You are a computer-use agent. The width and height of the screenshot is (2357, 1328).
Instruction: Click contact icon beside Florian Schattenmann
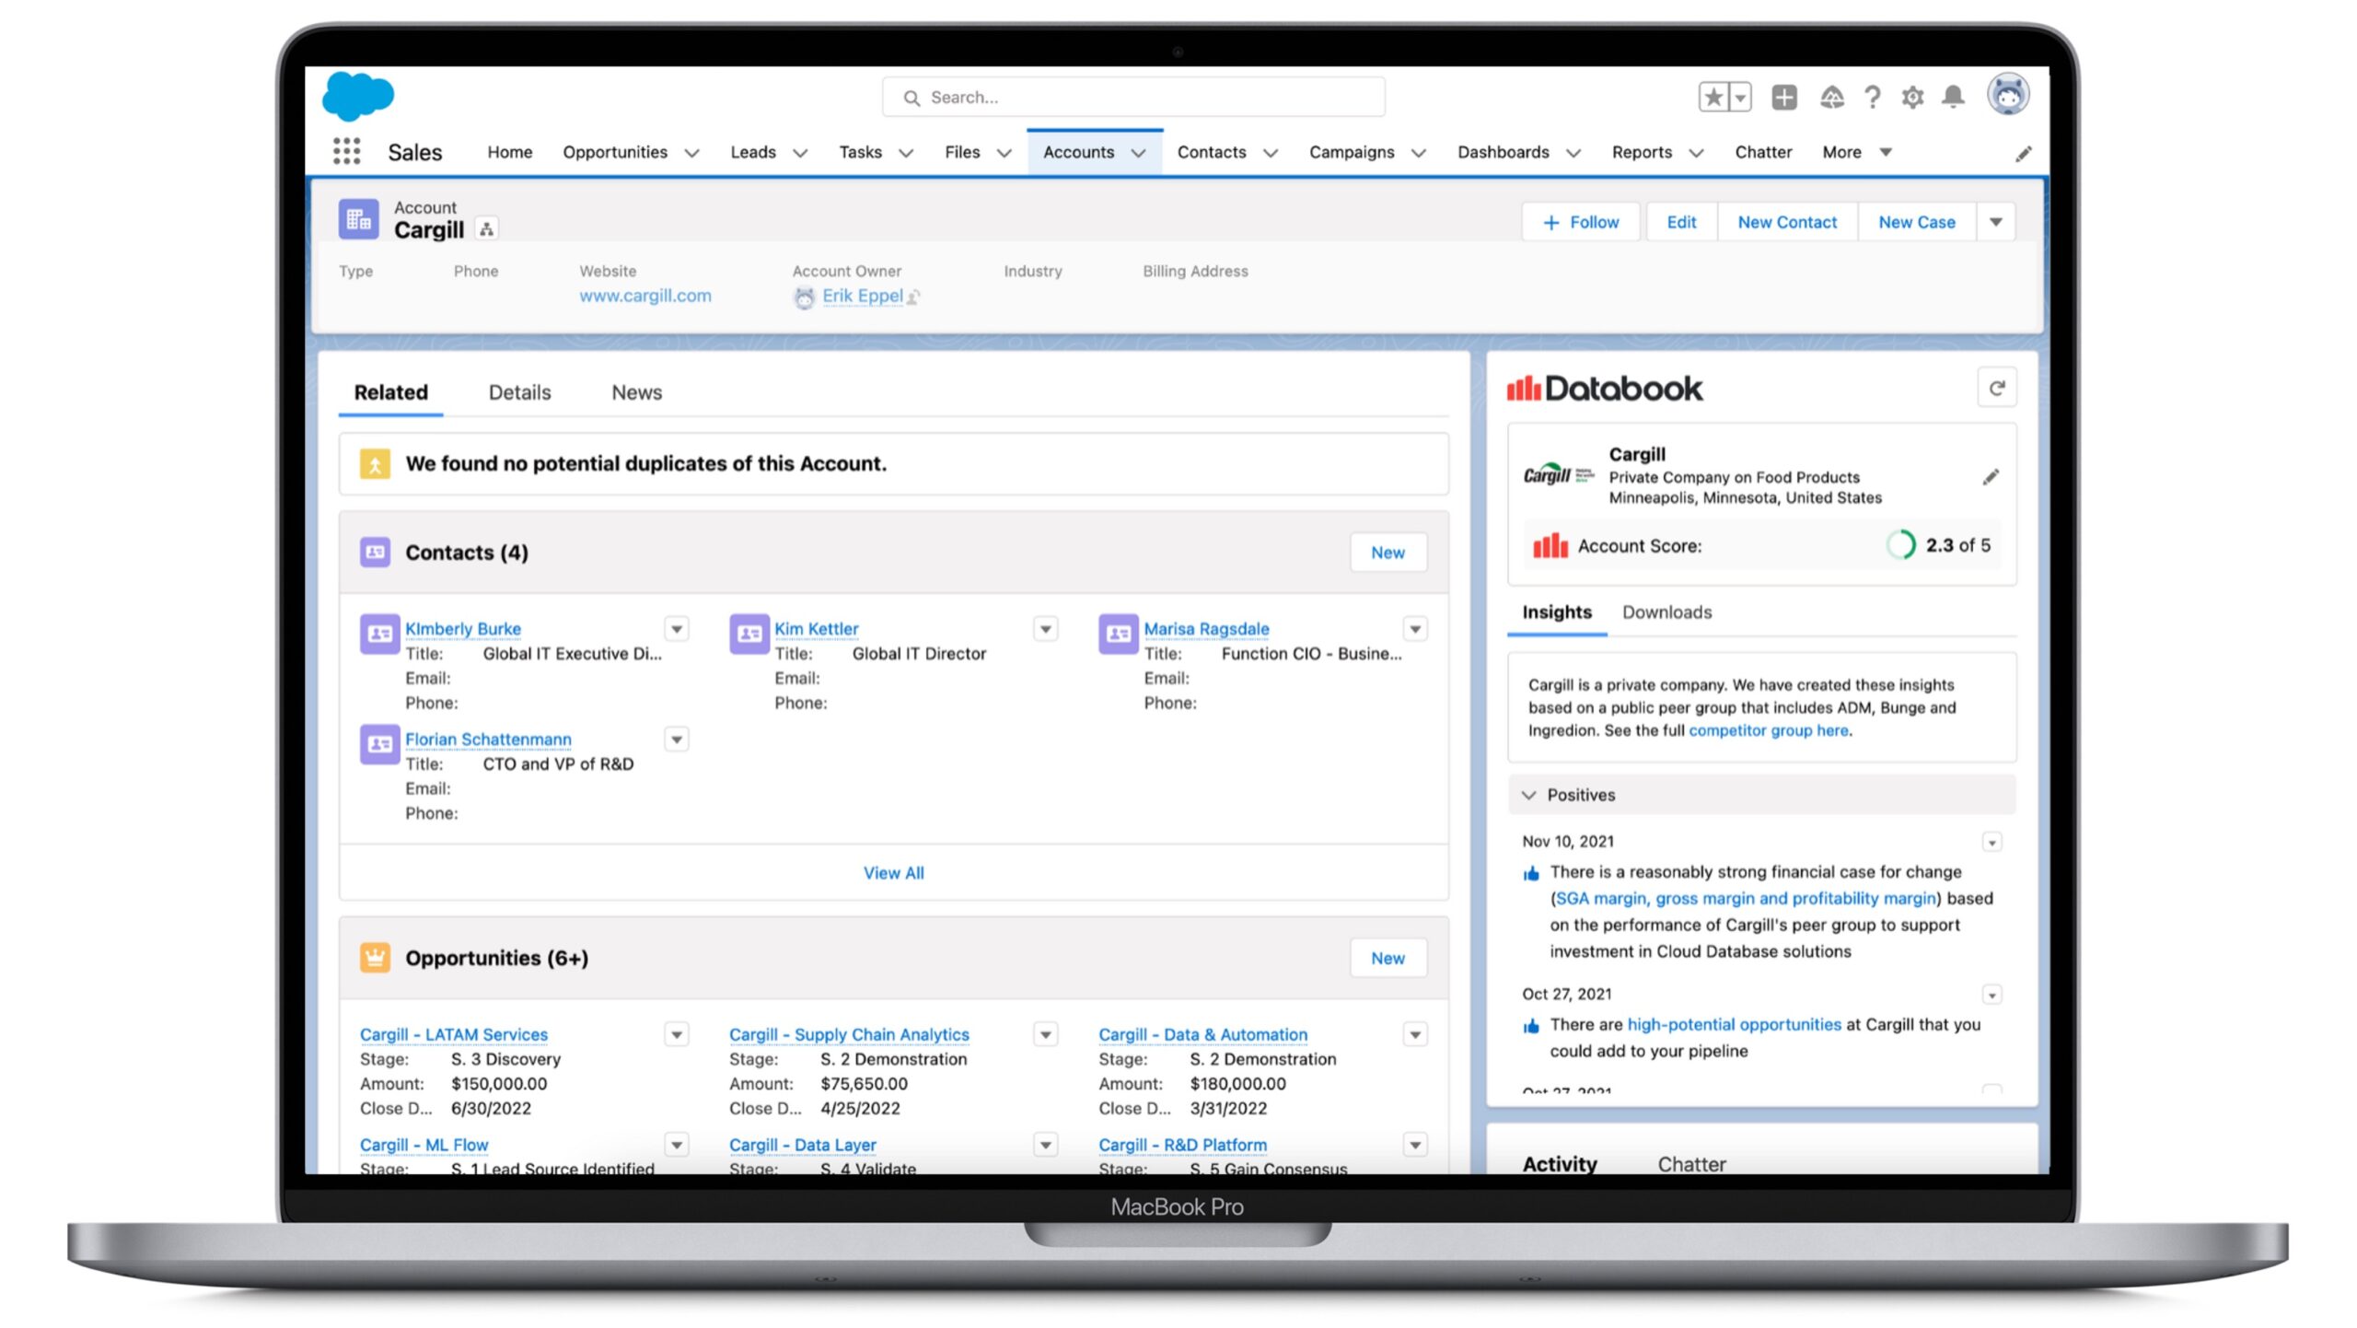pyautogui.click(x=379, y=744)
